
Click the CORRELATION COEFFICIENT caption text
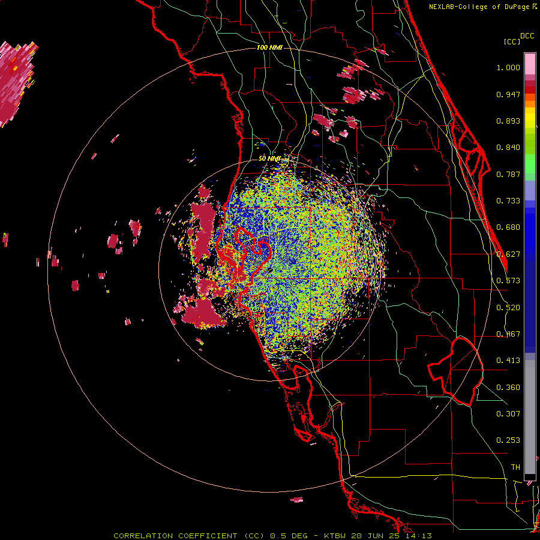point(175,536)
